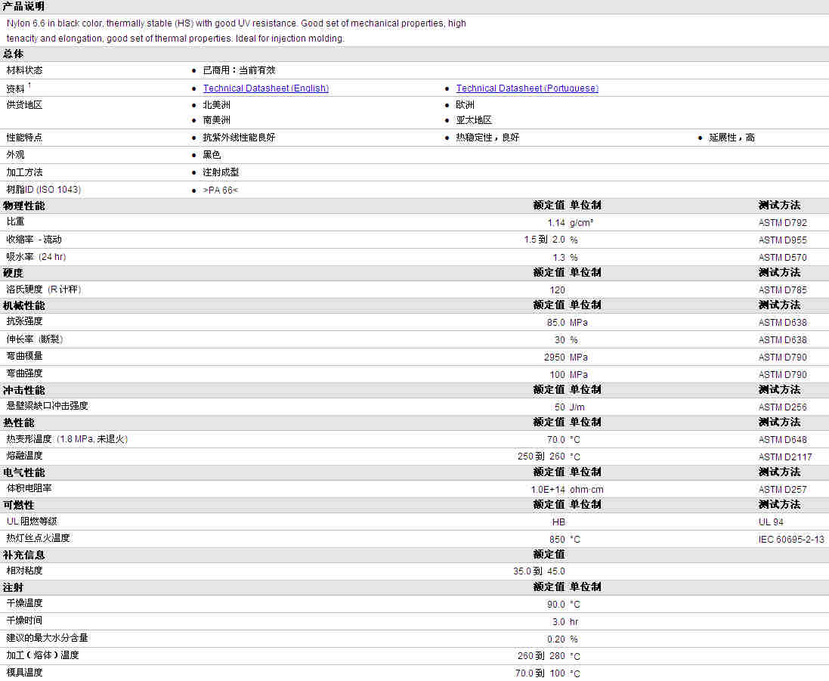The image size is (829, 681).
Task: Select the 冲击性能 section header
Action: (x=23, y=390)
